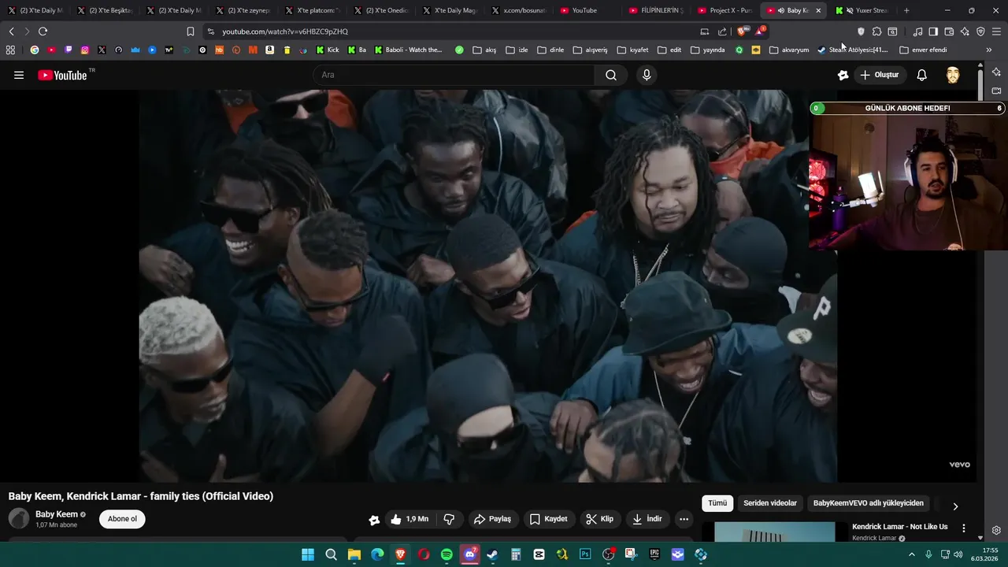The image size is (1008, 567).
Task: Open the YouTube account avatar menu
Action: [x=953, y=75]
